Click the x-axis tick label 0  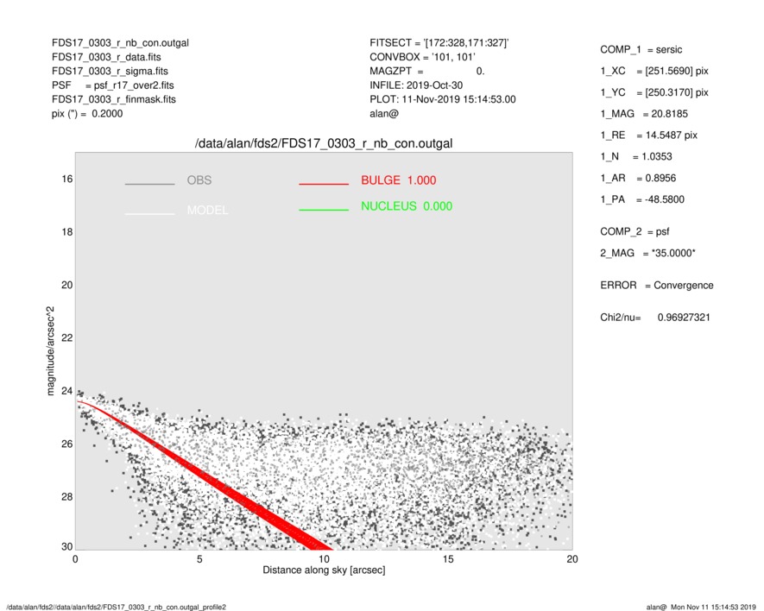75,559
